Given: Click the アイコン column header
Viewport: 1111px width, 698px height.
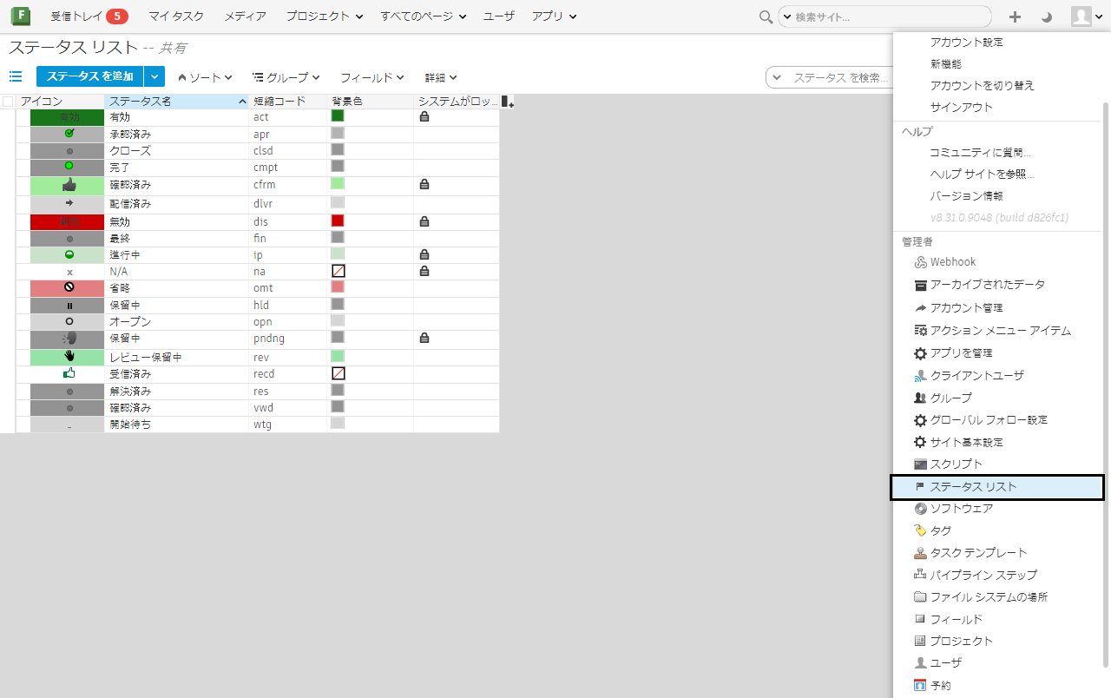Looking at the screenshot, I should point(60,102).
